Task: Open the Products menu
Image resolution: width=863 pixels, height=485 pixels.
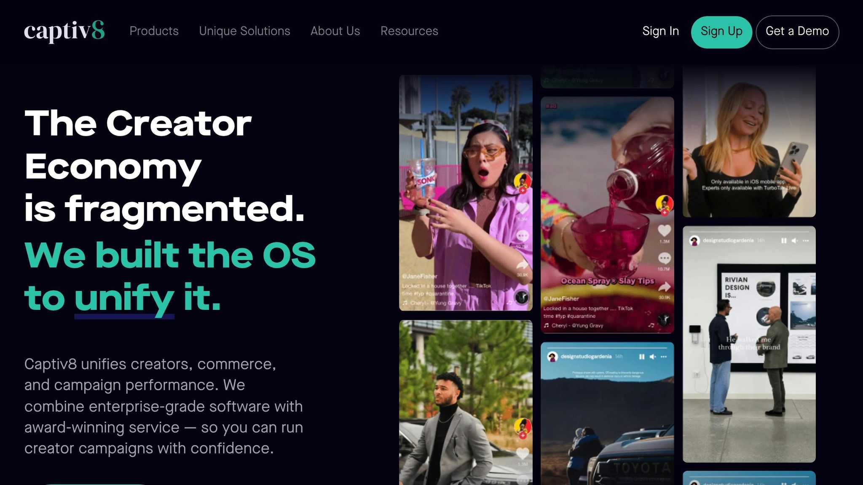Action: [x=154, y=31]
